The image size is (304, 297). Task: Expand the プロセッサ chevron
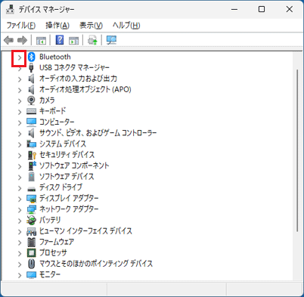coord(20,253)
